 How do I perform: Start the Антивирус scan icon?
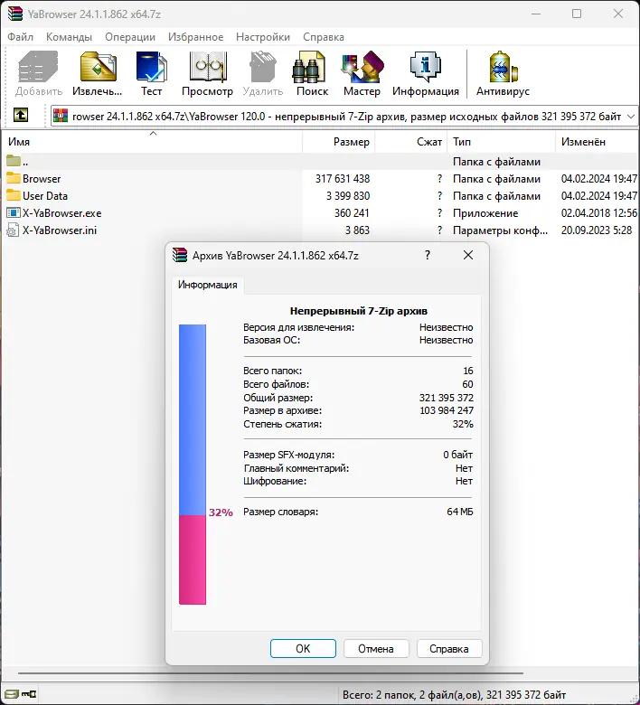pos(503,67)
